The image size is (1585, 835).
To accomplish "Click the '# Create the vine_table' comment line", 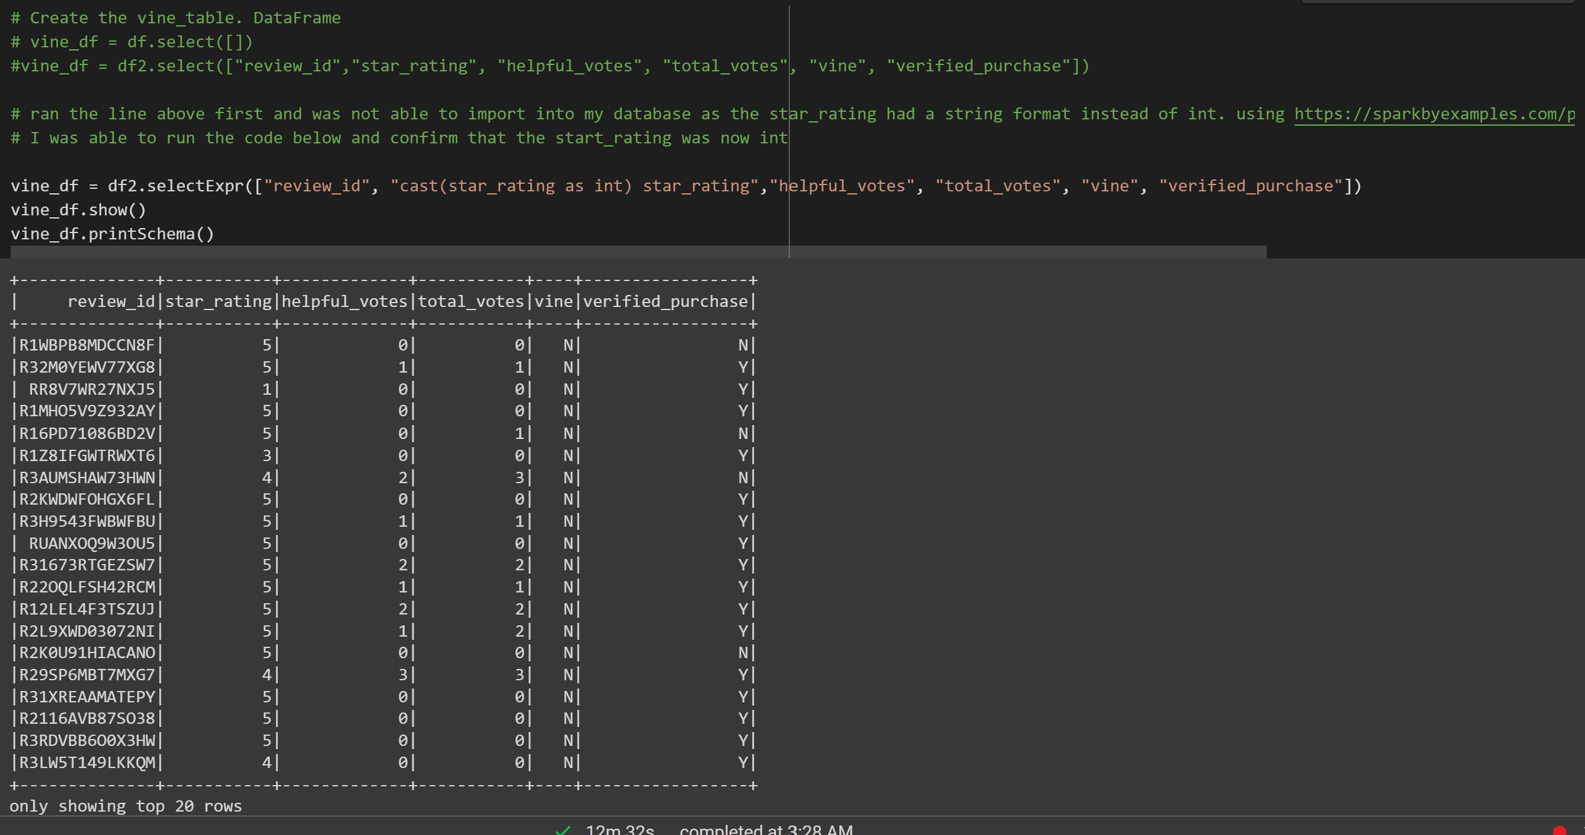I will click(x=175, y=17).
